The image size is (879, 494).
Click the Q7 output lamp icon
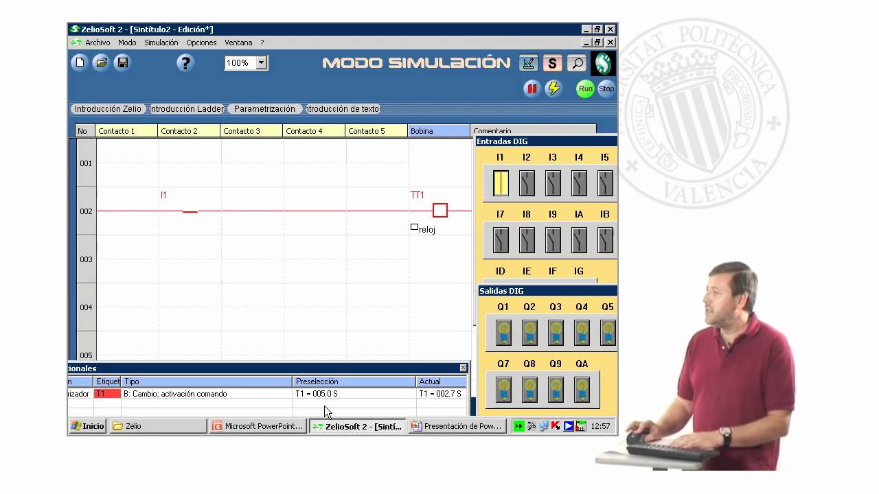point(503,390)
